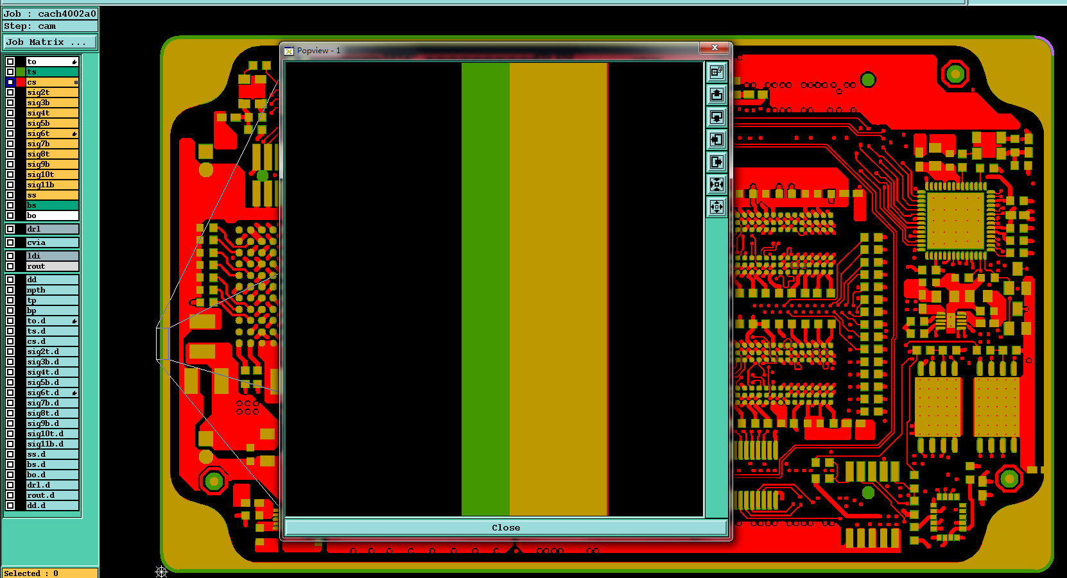Click the hand marker on the 'sig6t.d' layer row

click(x=74, y=393)
